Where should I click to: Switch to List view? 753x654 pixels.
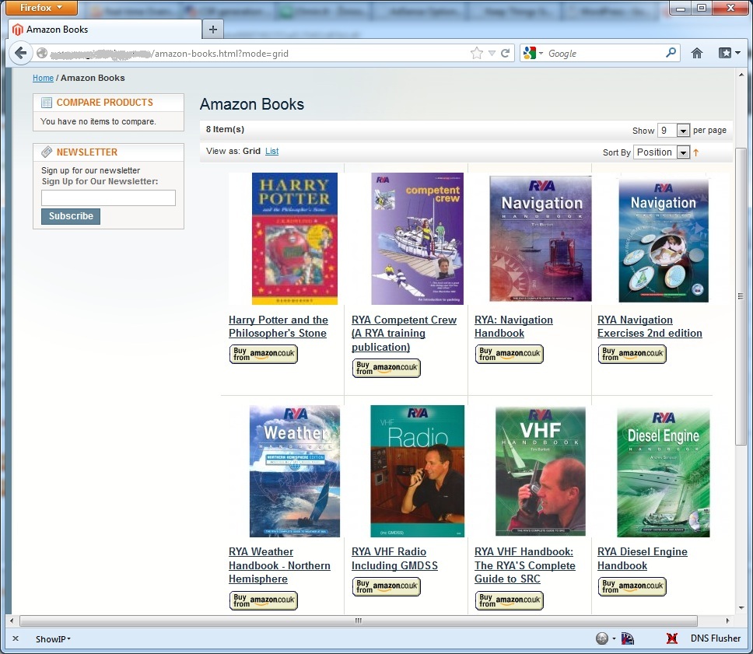pos(271,152)
